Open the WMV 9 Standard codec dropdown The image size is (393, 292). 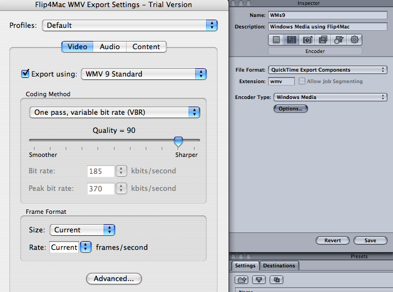tap(144, 74)
